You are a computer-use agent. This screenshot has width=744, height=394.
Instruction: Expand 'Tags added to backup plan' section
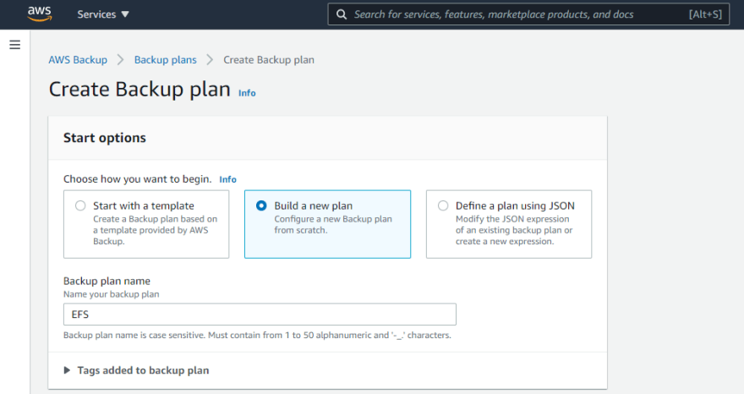pos(137,370)
